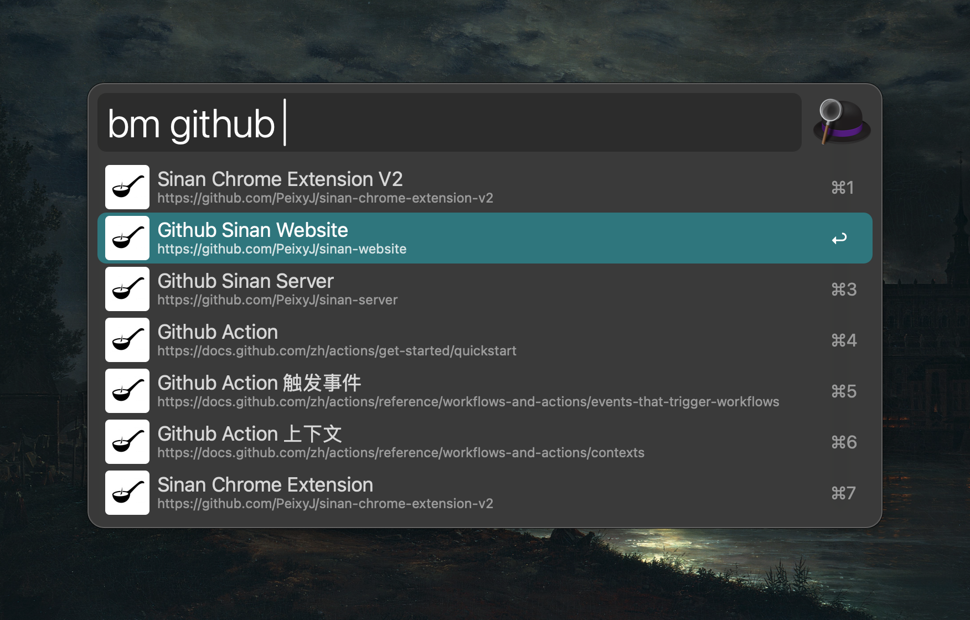Image resolution: width=970 pixels, height=620 pixels.
Task: Click ladle icon beside Github Action 上下文
Action: tap(127, 442)
